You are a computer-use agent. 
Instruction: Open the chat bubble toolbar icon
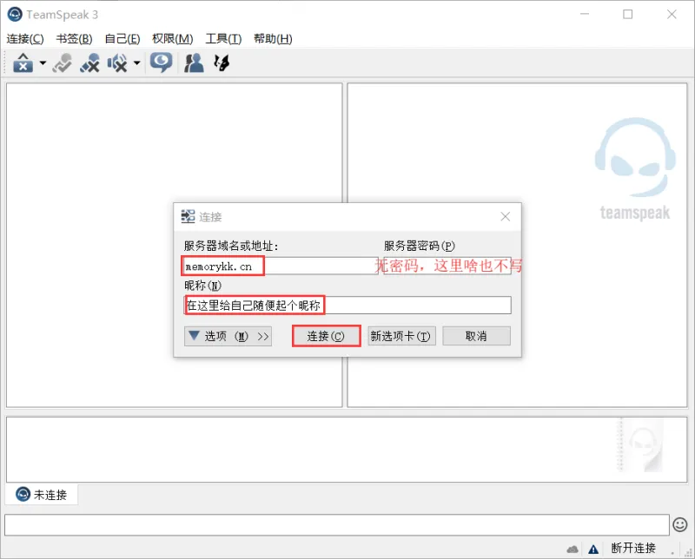[161, 62]
